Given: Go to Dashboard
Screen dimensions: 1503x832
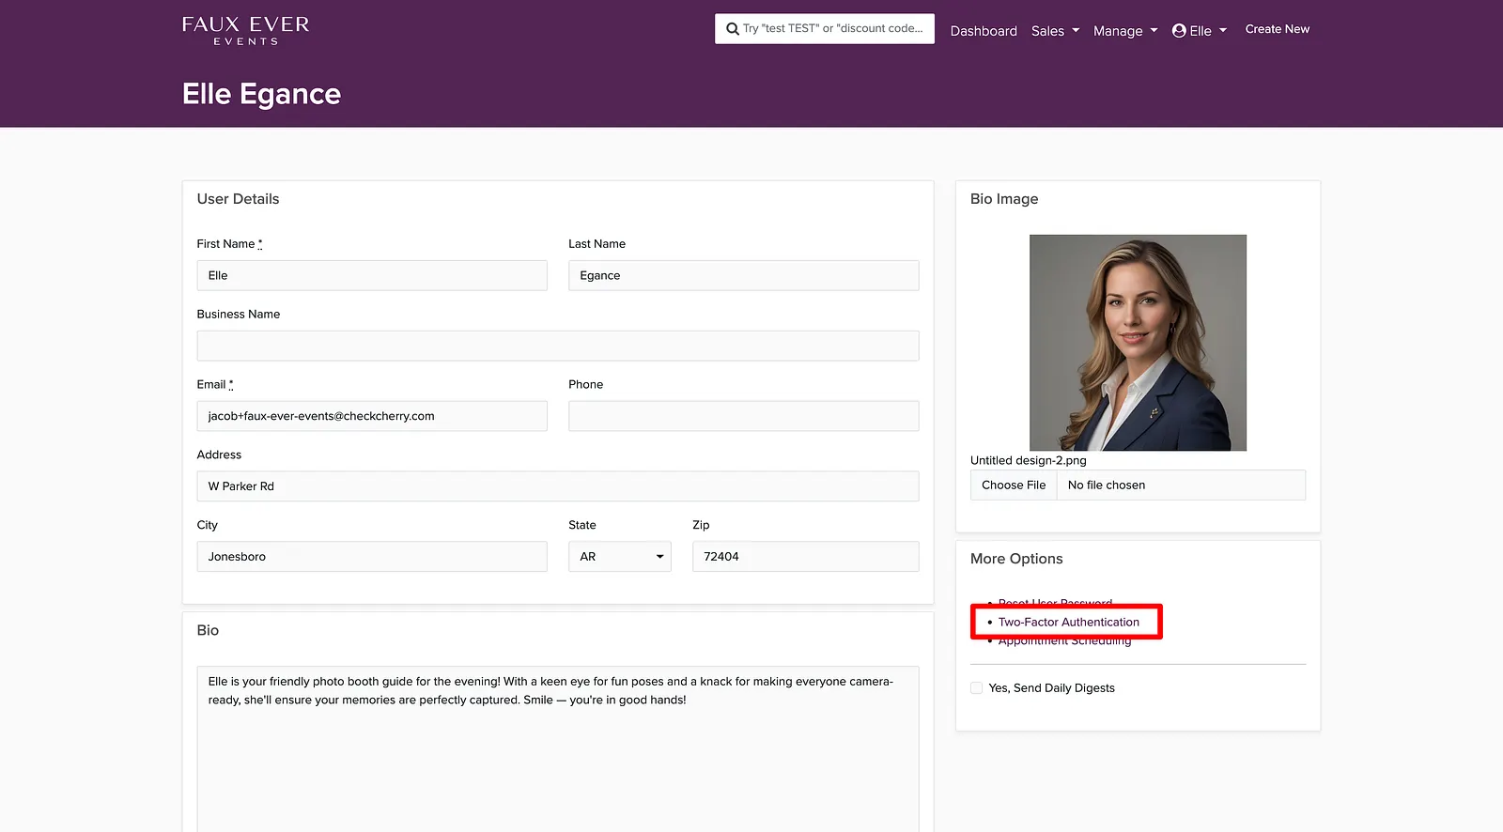Looking at the screenshot, I should (984, 31).
